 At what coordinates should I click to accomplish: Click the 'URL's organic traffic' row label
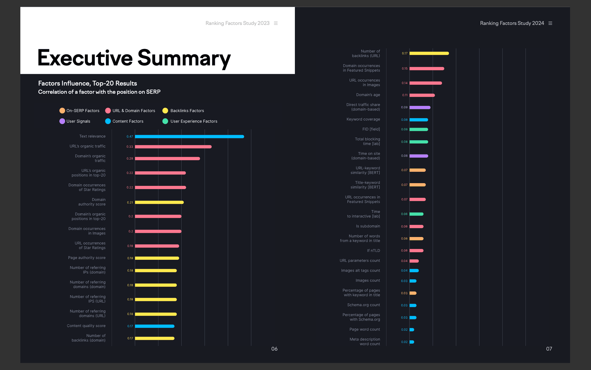87,146
